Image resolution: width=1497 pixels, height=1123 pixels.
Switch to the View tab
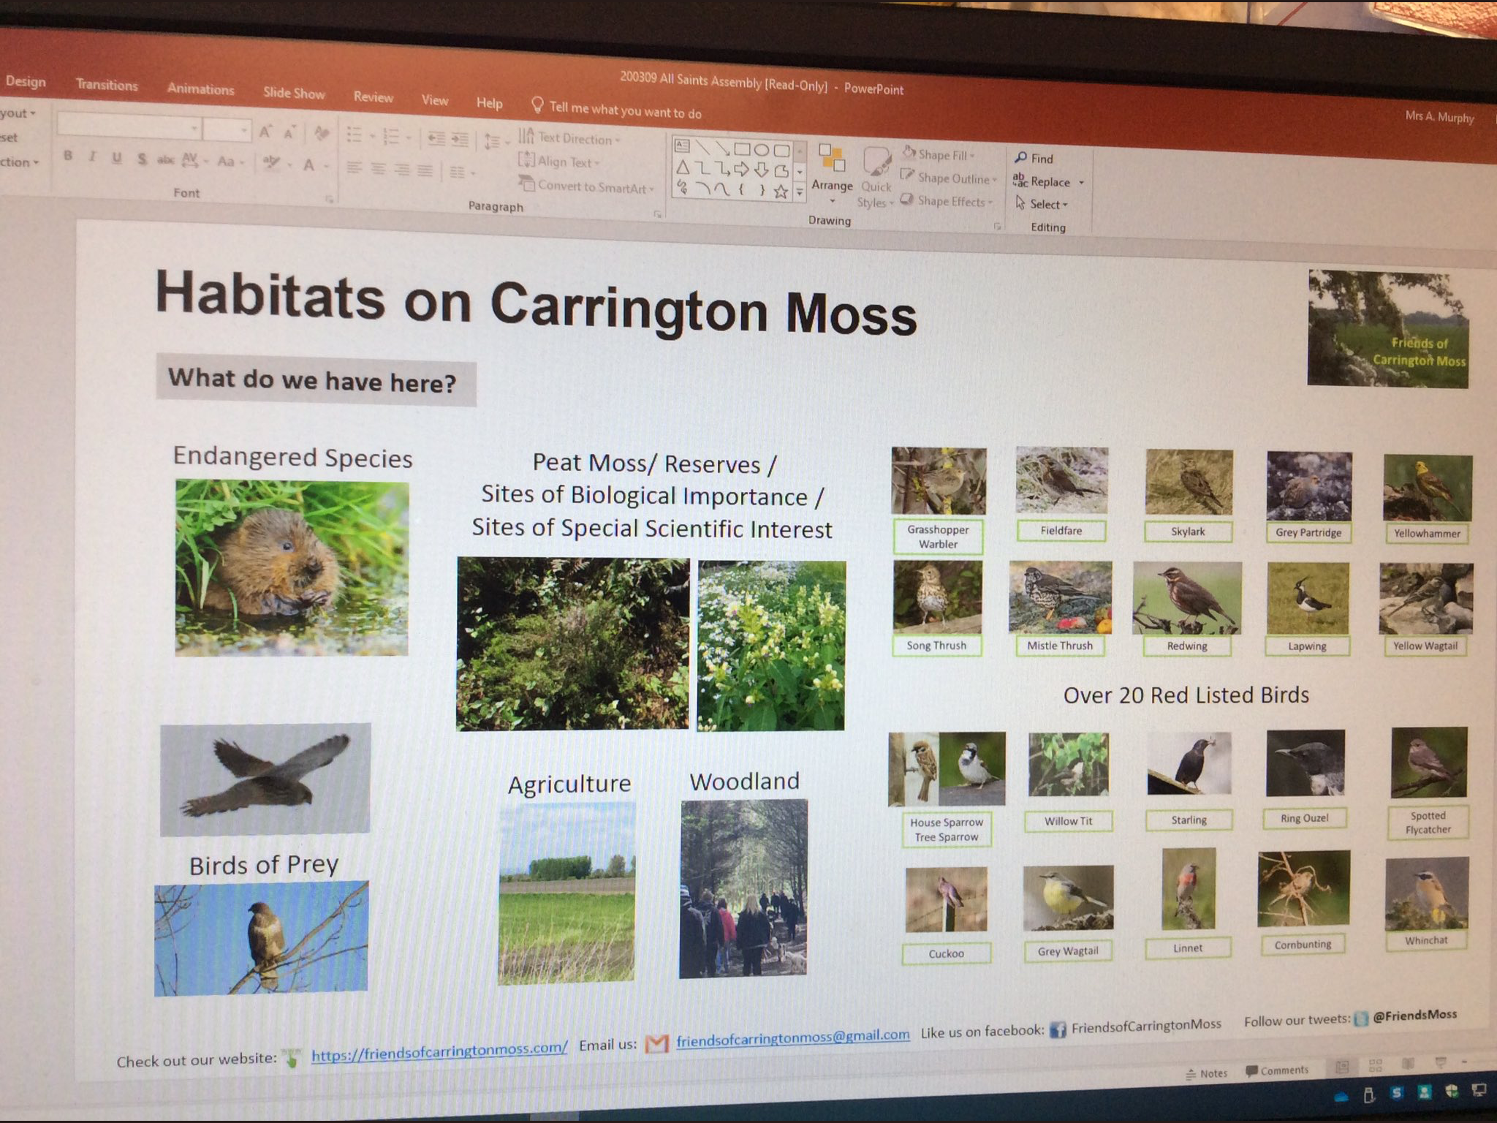434,100
